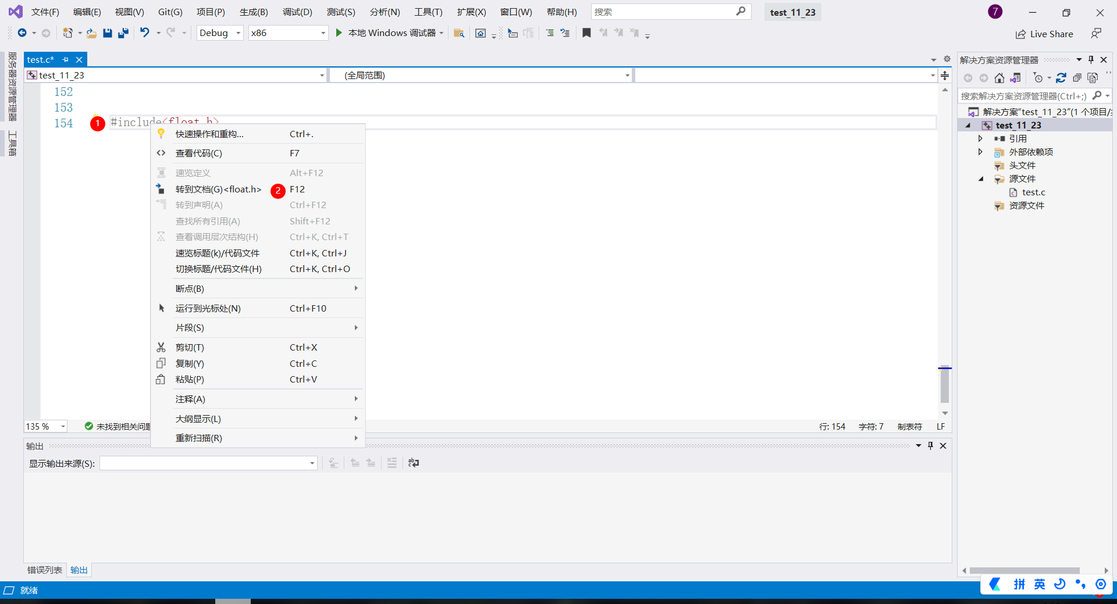This screenshot has width=1117, height=604.
Task: Open the 服务器资源管理器 side tab
Action: click(x=12, y=87)
